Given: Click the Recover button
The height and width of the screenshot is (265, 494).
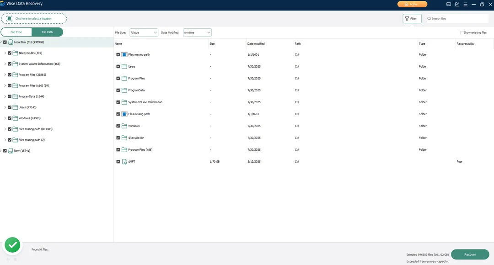Looking at the screenshot, I should click(470, 254).
